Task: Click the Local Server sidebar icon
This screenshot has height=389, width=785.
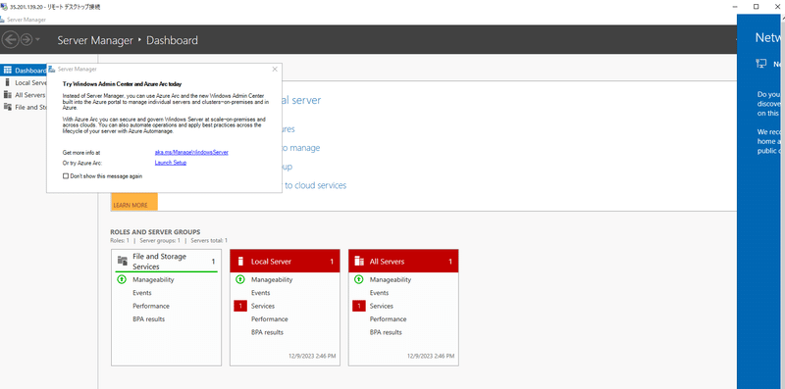Action: (8, 82)
